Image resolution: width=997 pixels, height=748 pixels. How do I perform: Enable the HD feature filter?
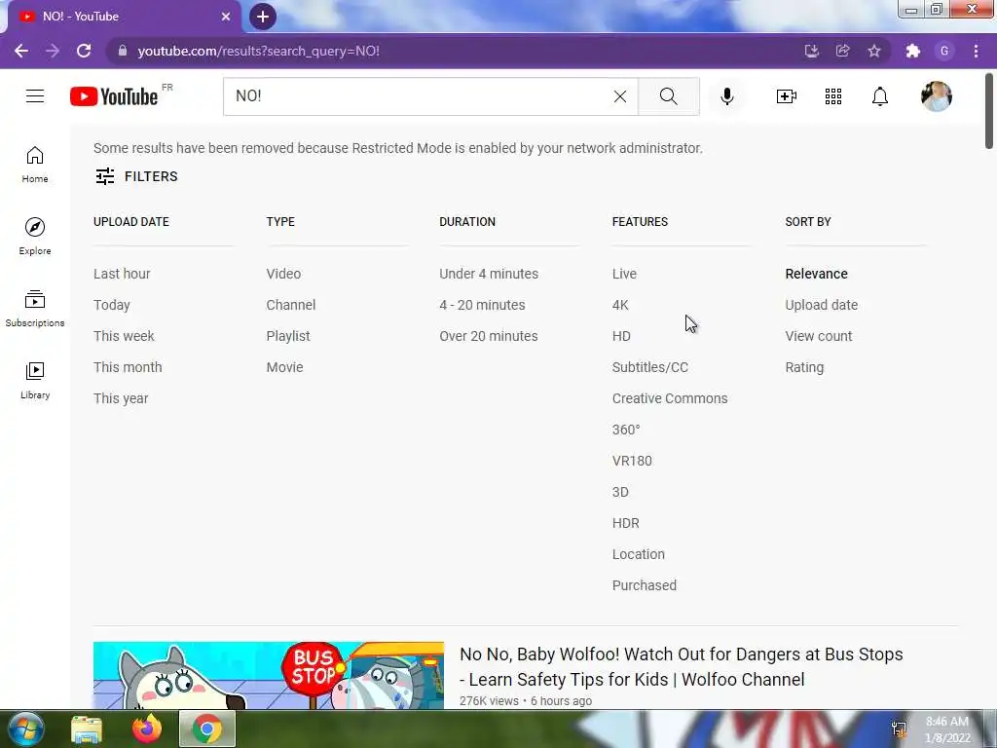(x=621, y=336)
